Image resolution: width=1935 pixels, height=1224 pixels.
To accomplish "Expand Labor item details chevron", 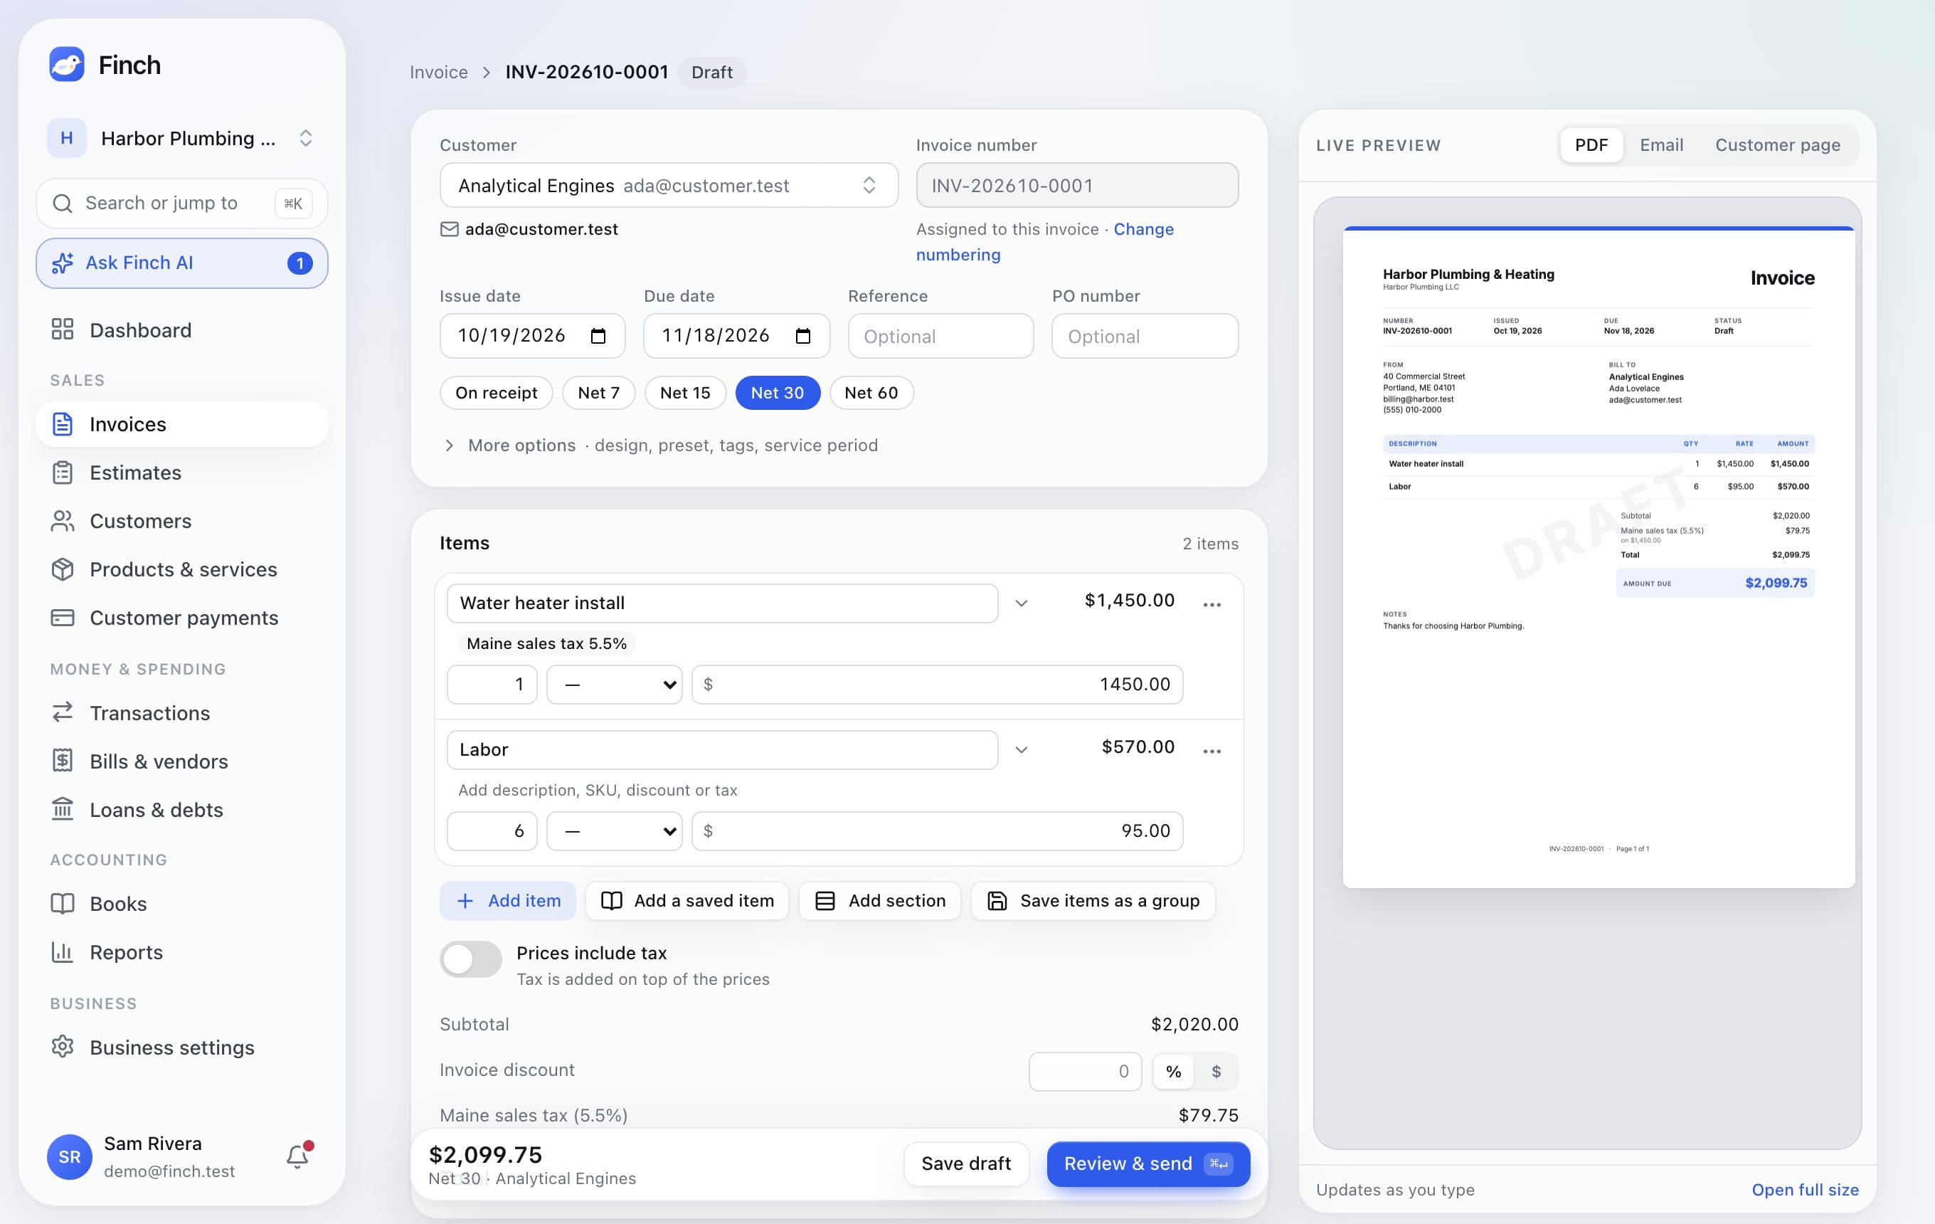I will tap(1022, 750).
